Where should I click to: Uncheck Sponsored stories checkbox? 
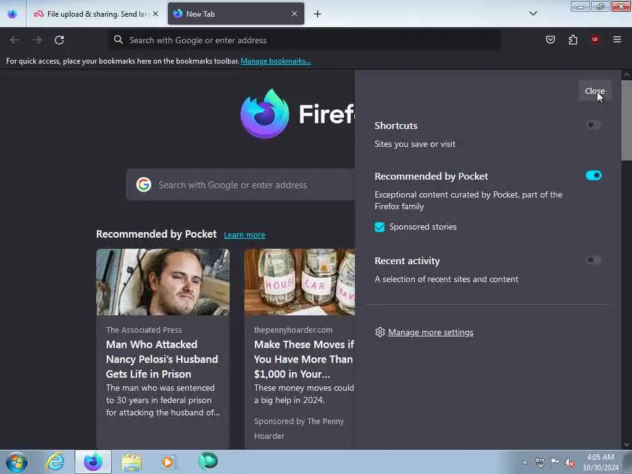(380, 227)
